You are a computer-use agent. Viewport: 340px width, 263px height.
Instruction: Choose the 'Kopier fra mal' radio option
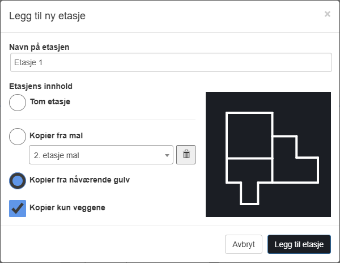(18, 137)
